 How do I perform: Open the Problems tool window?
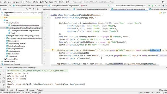coord(20,90)
